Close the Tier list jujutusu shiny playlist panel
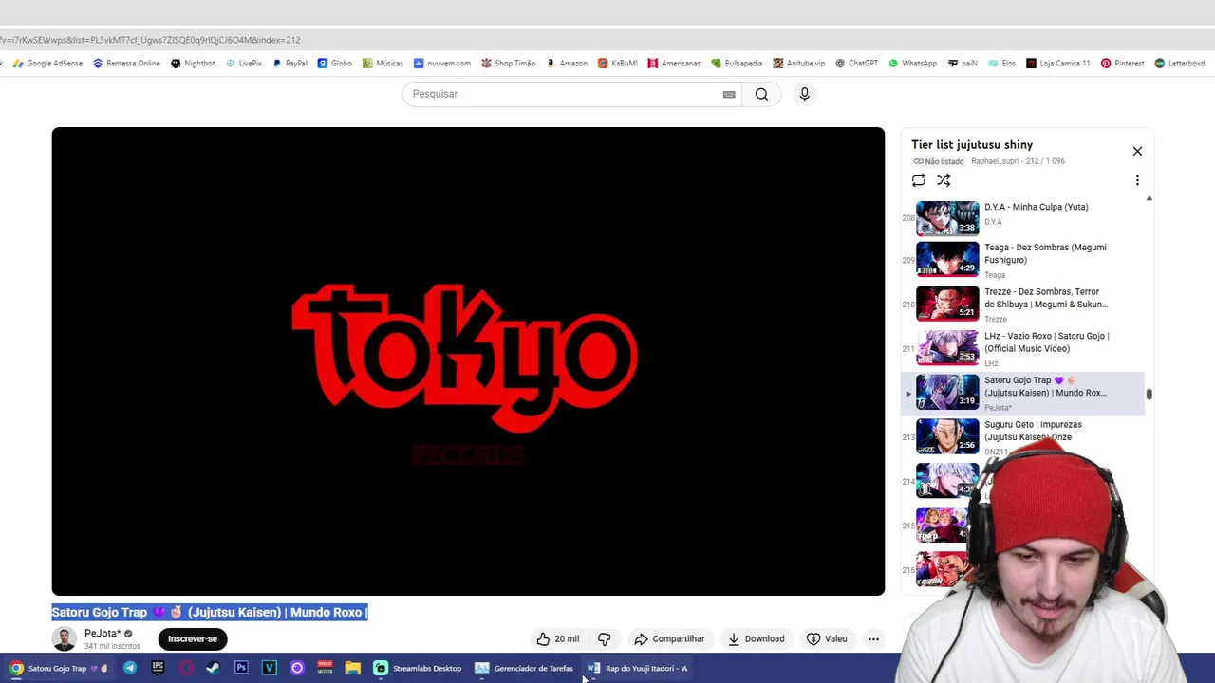The height and width of the screenshot is (683, 1215). (x=1137, y=151)
